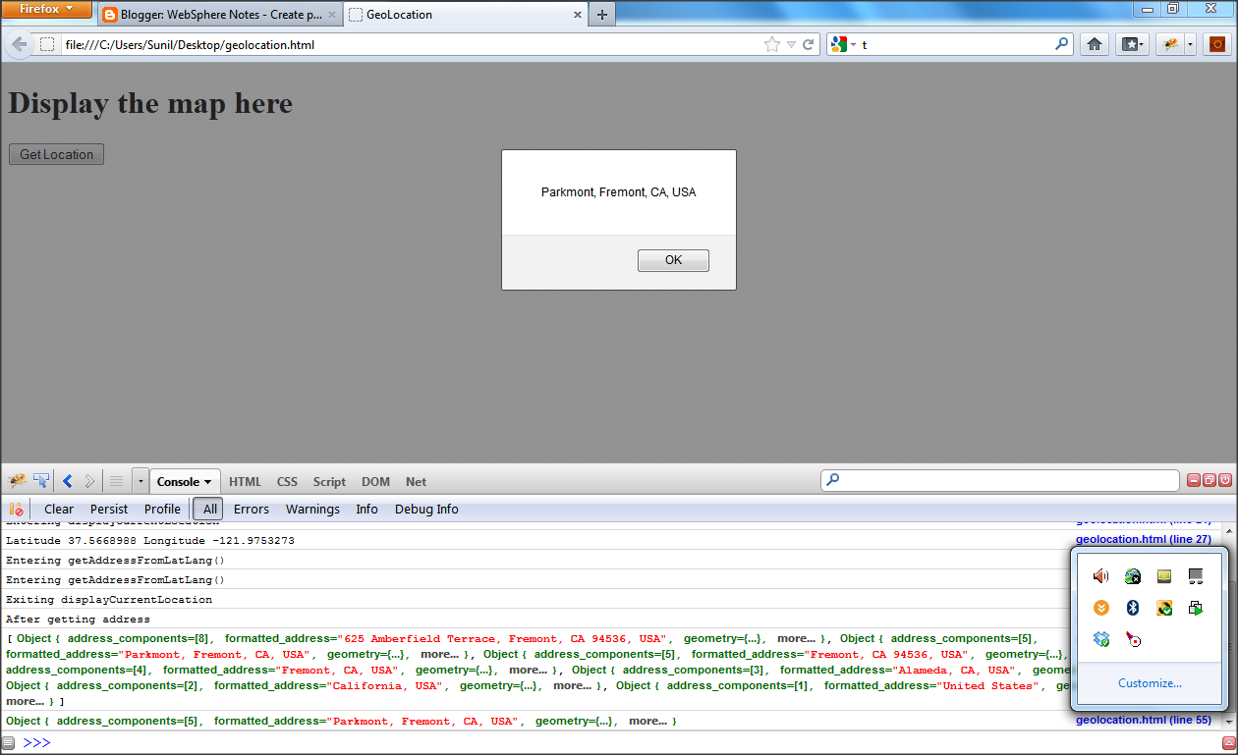The width and height of the screenshot is (1238, 755).
Task: Turn off Firebug with power button
Action: tap(1225, 481)
